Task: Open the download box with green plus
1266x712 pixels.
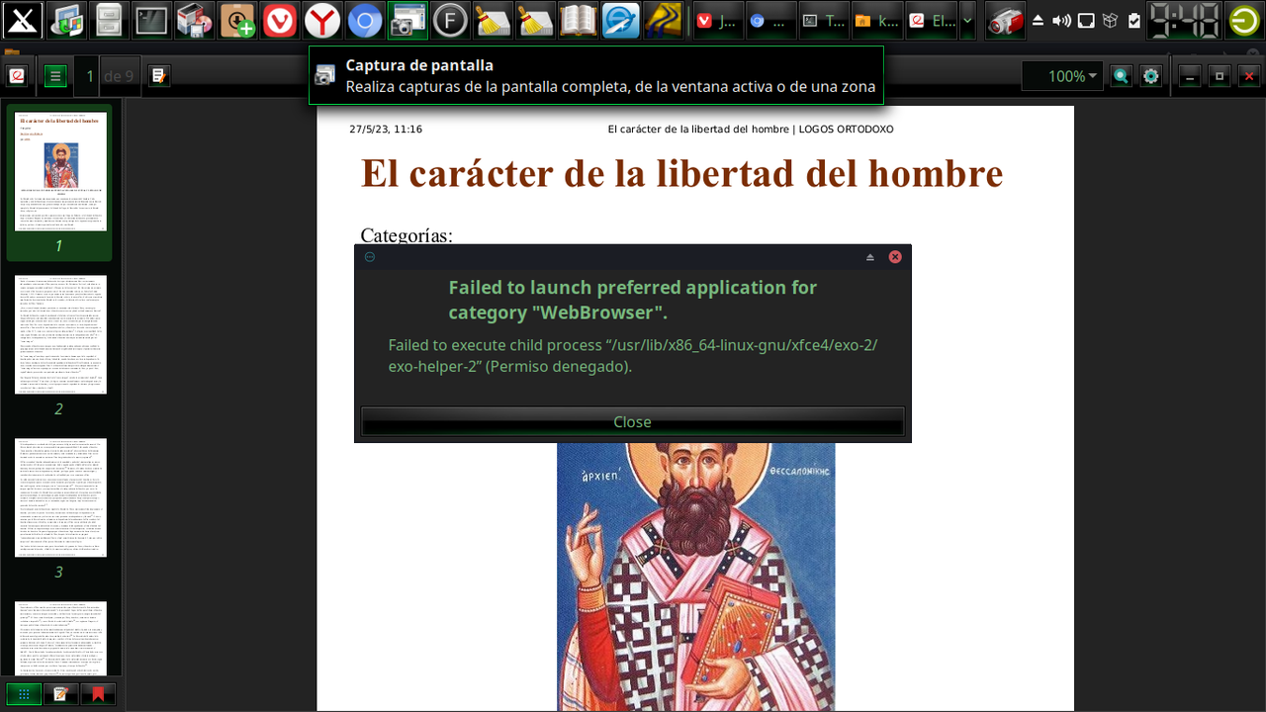Action: click(237, 20)
